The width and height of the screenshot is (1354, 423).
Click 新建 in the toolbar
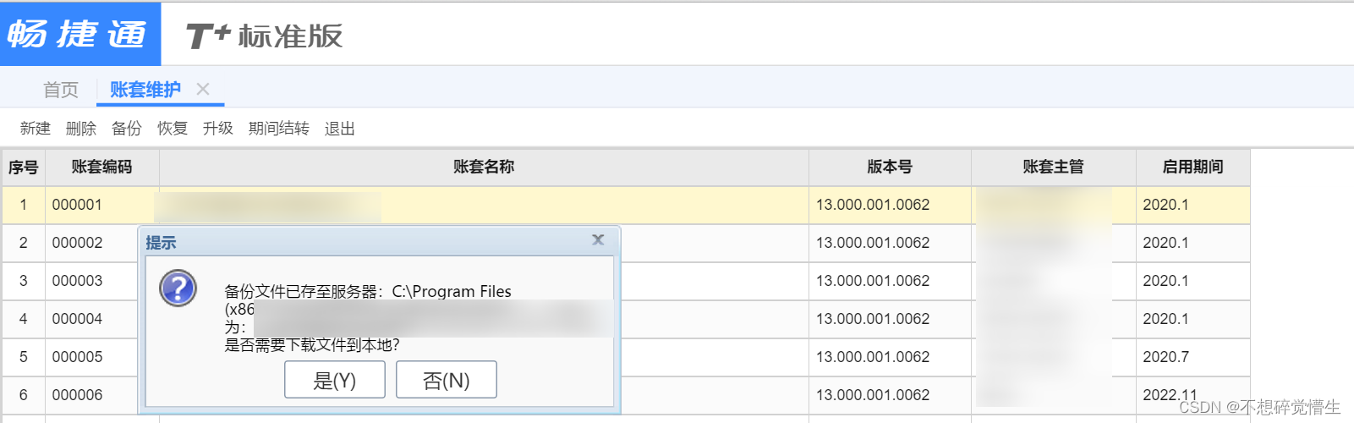[36, 129]
